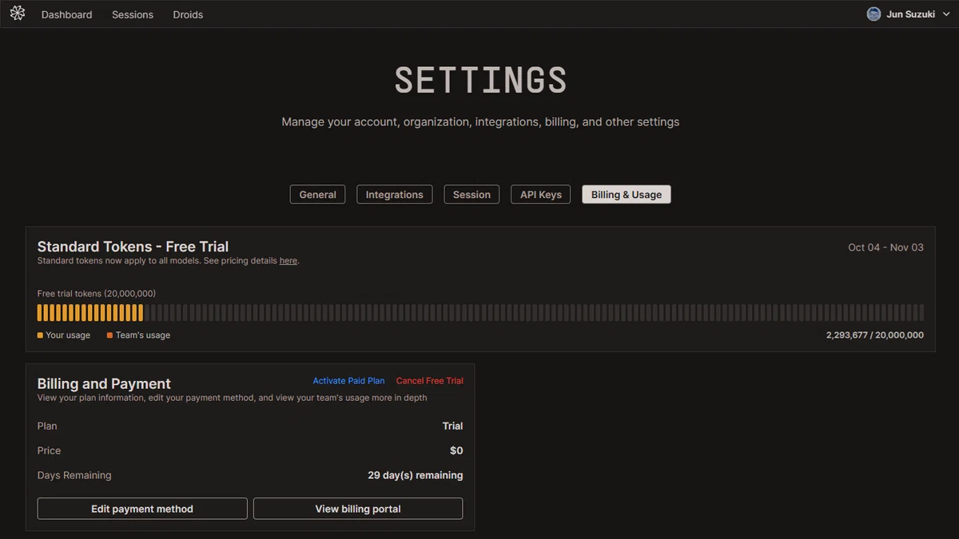Viewport: 959px width, 539px height.
Task: Select the Billing & Usage tab
Action: click(x=627, y=195)
